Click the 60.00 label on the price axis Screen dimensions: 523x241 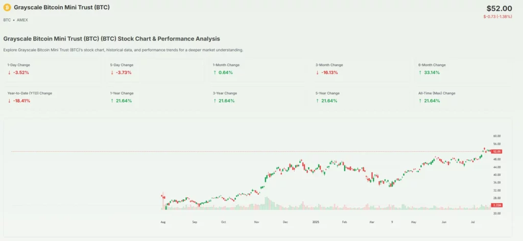496,136
